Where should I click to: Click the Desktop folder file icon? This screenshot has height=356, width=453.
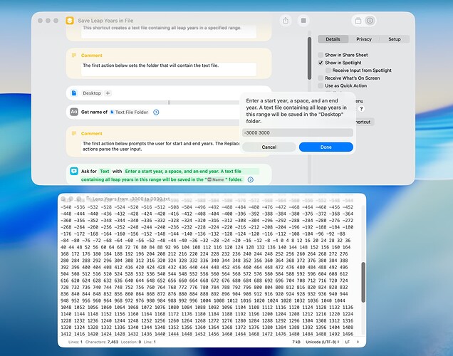coord(74,93)
